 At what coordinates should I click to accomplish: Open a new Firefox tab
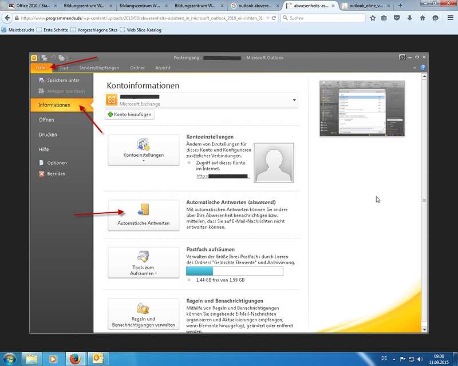[400, 6]
